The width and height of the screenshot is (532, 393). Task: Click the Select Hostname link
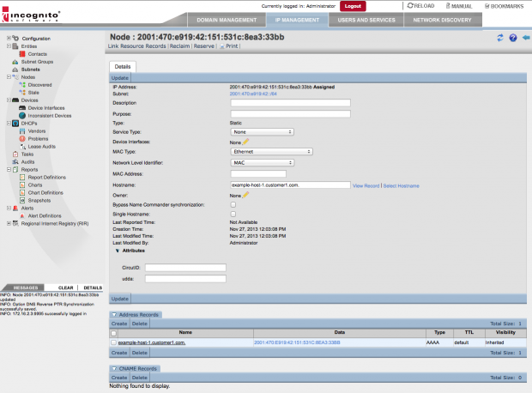point(401,185)
